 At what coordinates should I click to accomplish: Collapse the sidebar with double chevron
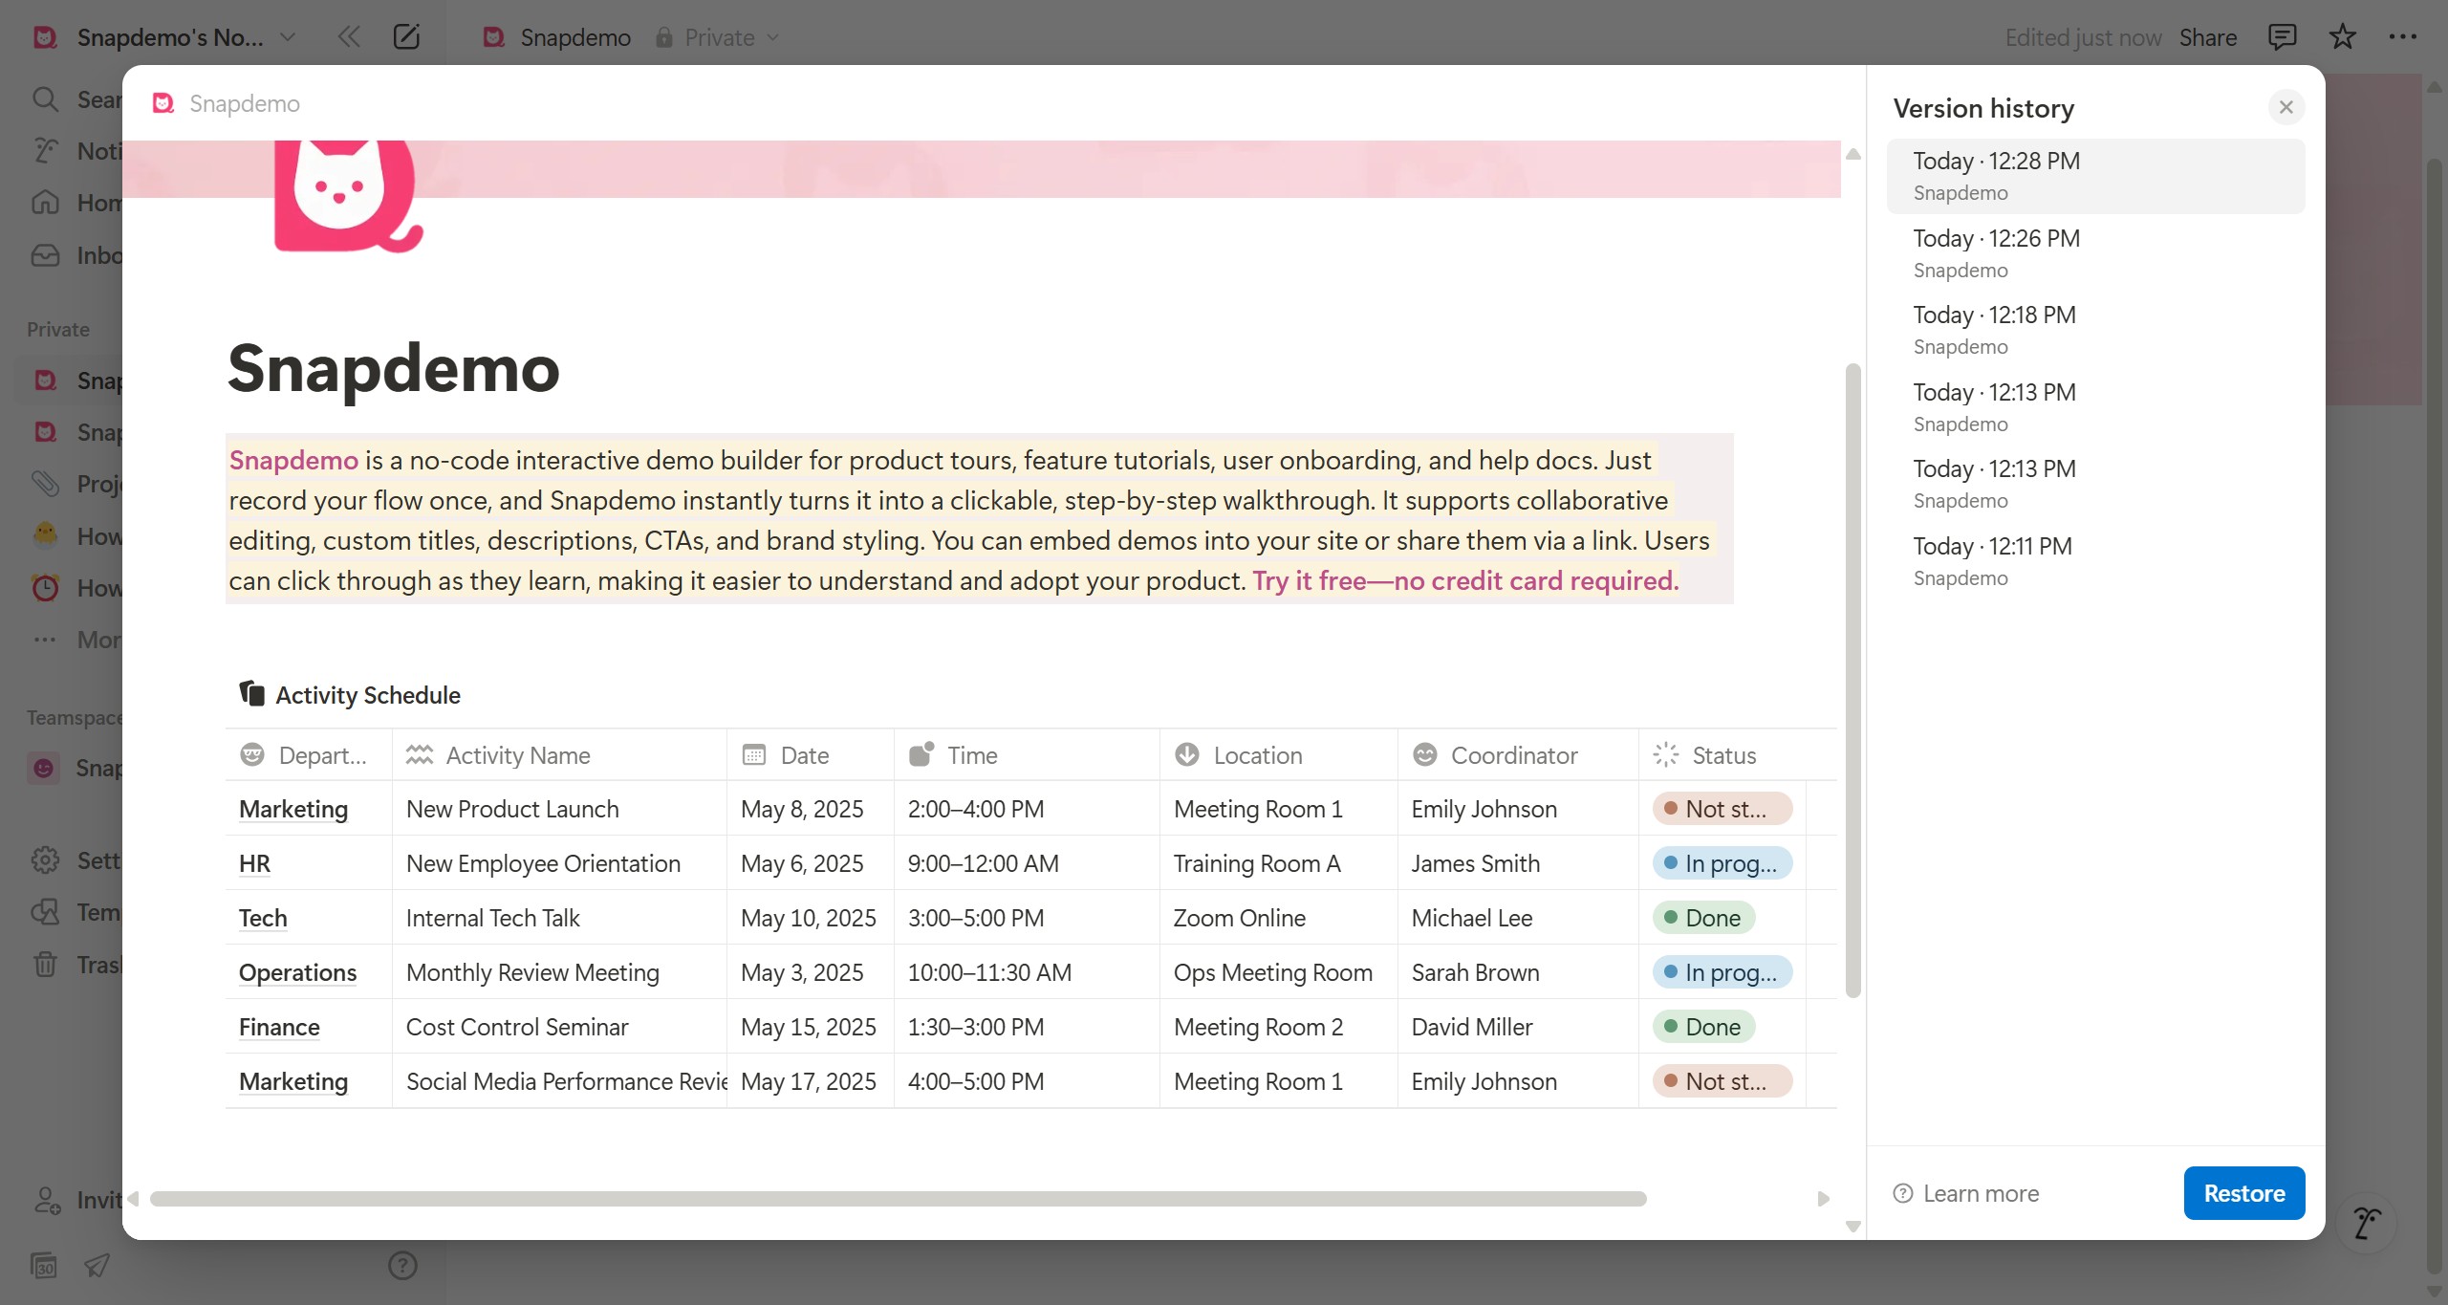349,37
